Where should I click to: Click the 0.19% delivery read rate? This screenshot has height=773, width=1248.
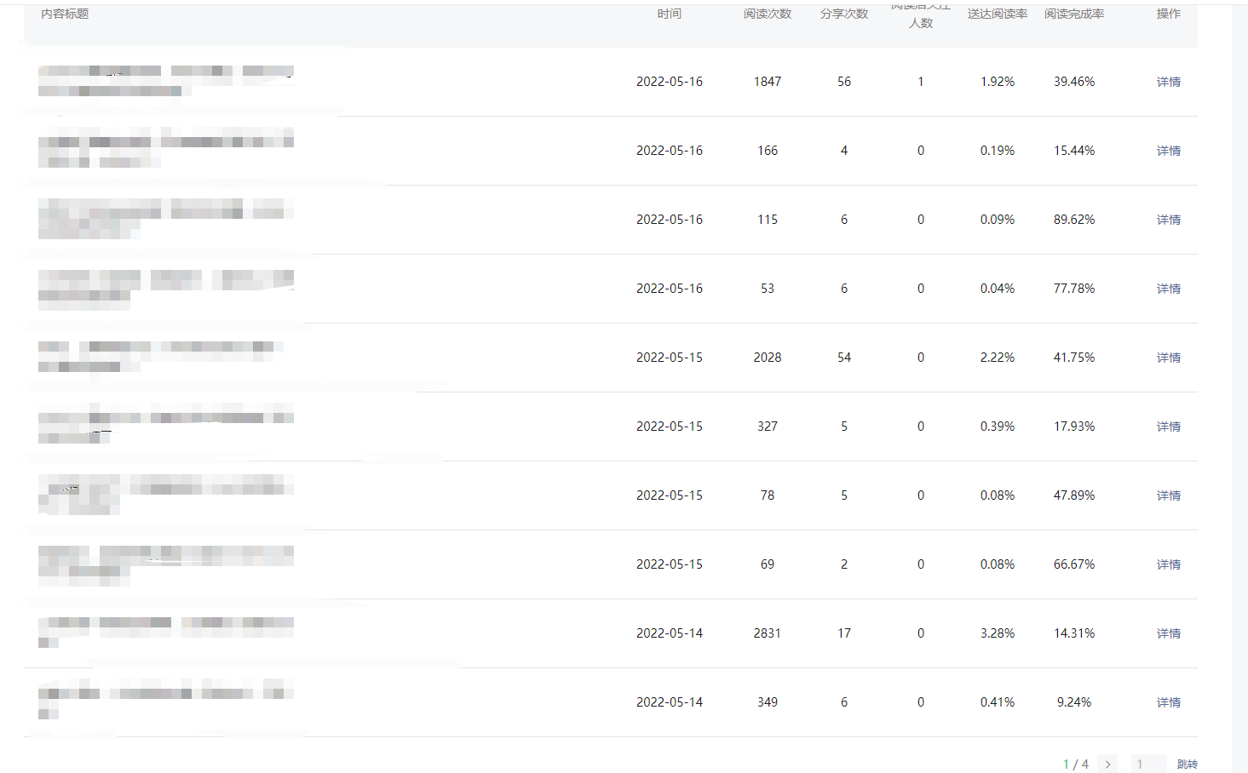point(998,151)
